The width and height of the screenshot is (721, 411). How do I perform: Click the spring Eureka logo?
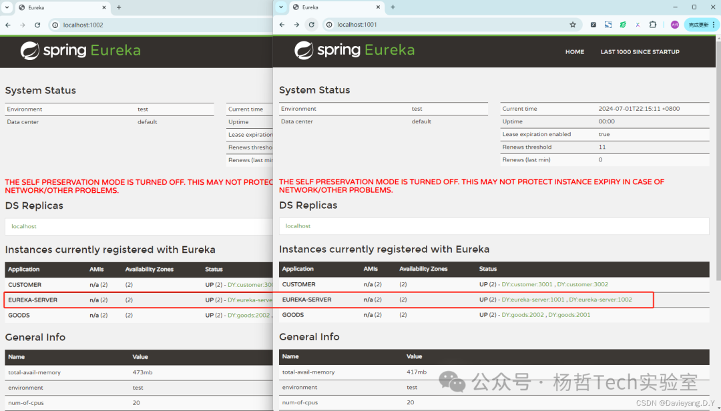(354, 51)
